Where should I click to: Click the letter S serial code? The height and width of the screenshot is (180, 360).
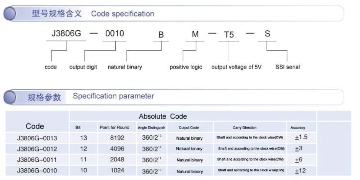[267, 34]
